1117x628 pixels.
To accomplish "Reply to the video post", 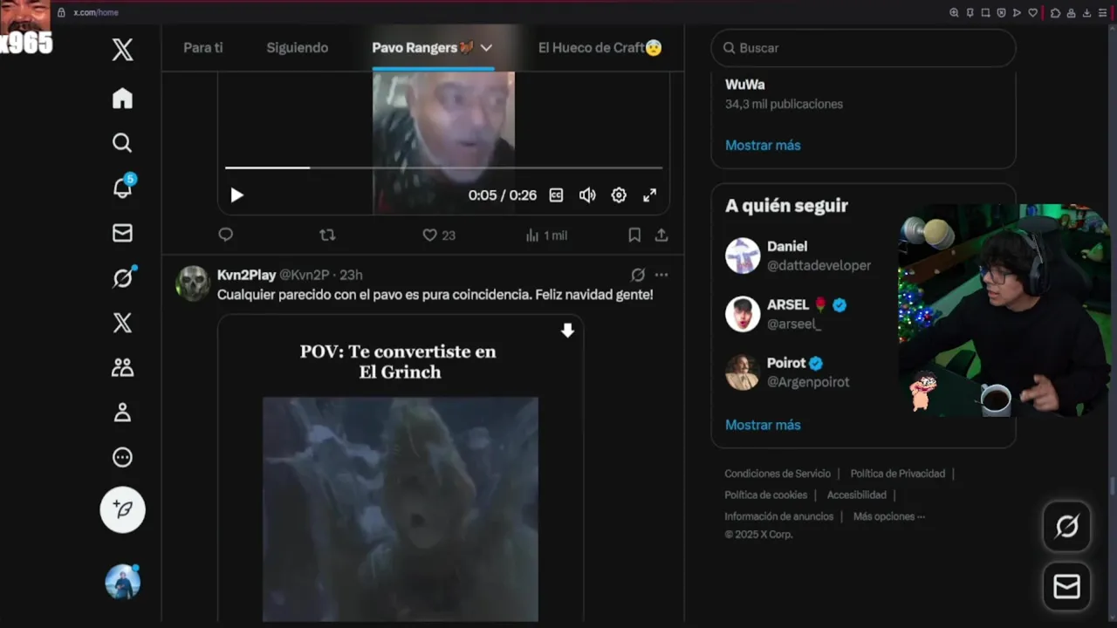I will 225,235.
